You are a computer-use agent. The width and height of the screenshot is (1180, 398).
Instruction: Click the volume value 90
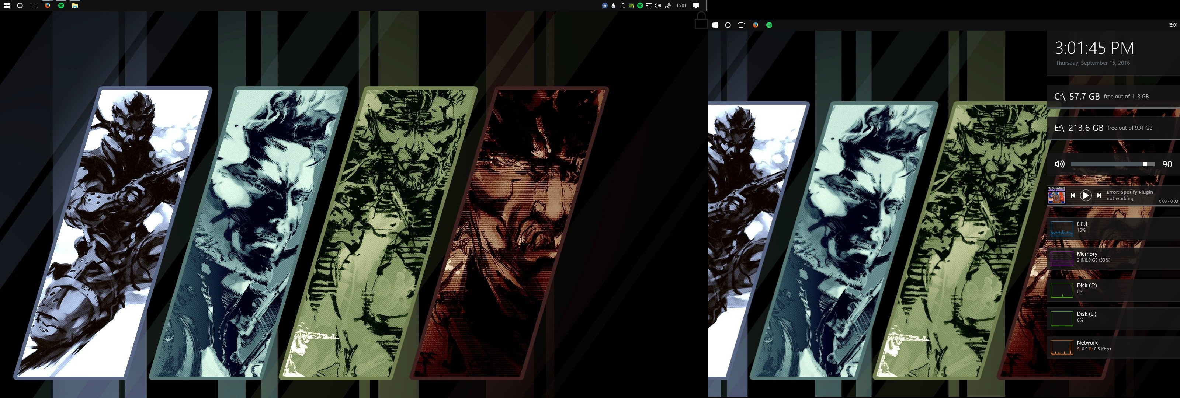click(1167, 164)
